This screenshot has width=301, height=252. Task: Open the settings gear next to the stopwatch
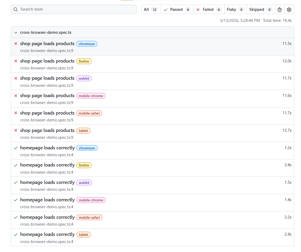(289, 9)
